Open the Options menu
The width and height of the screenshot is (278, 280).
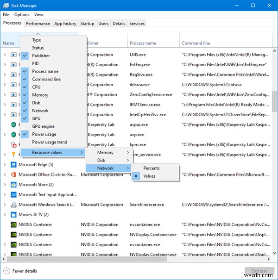coord(22,15)
